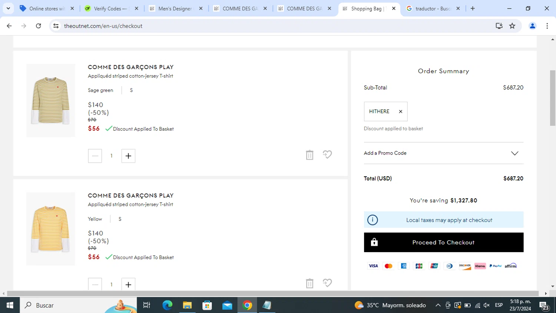The width and height of the screenshot is (556, 313).
Task: Switch the ESP input language indicator
Action: [499, 305]
